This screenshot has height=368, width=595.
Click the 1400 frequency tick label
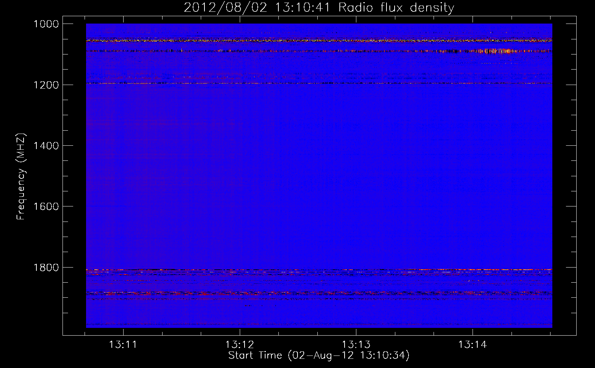coord(46,146)
